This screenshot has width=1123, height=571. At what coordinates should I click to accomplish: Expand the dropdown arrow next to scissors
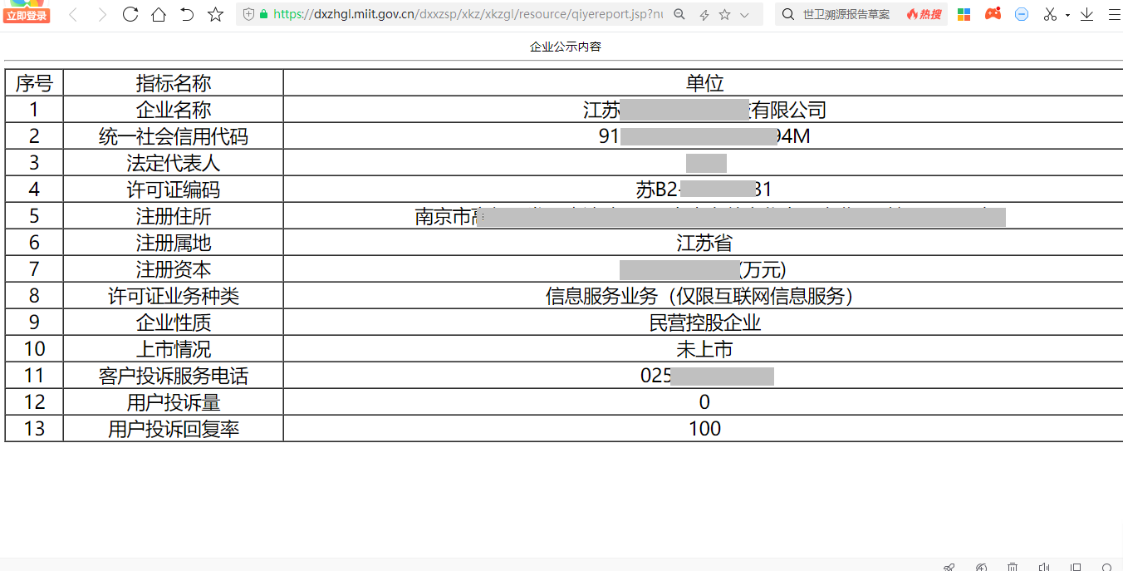point(1067,15)
